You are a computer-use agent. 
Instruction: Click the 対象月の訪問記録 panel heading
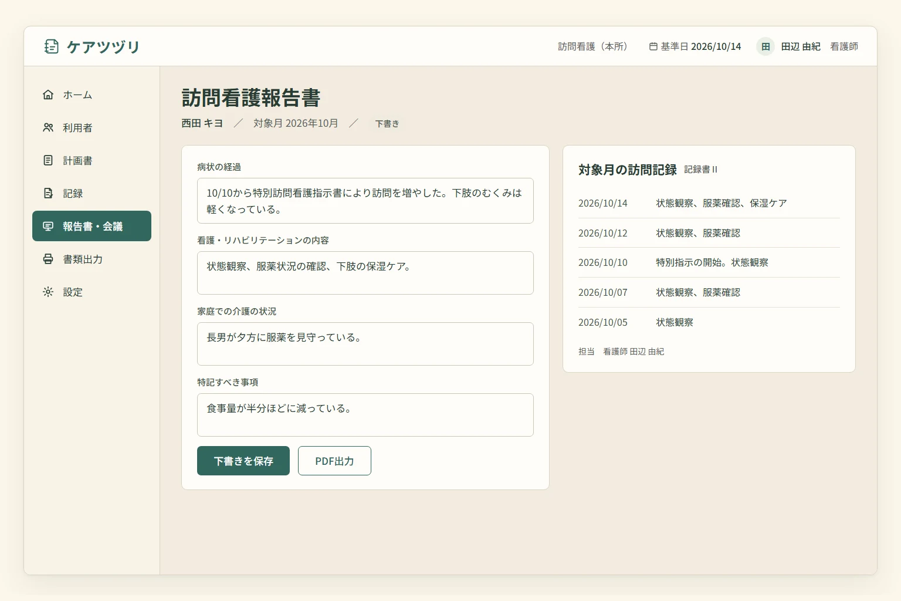pyautogui.click(x=628, y=170)
